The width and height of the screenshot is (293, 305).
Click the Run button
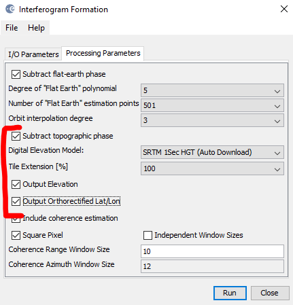(230, 293)
